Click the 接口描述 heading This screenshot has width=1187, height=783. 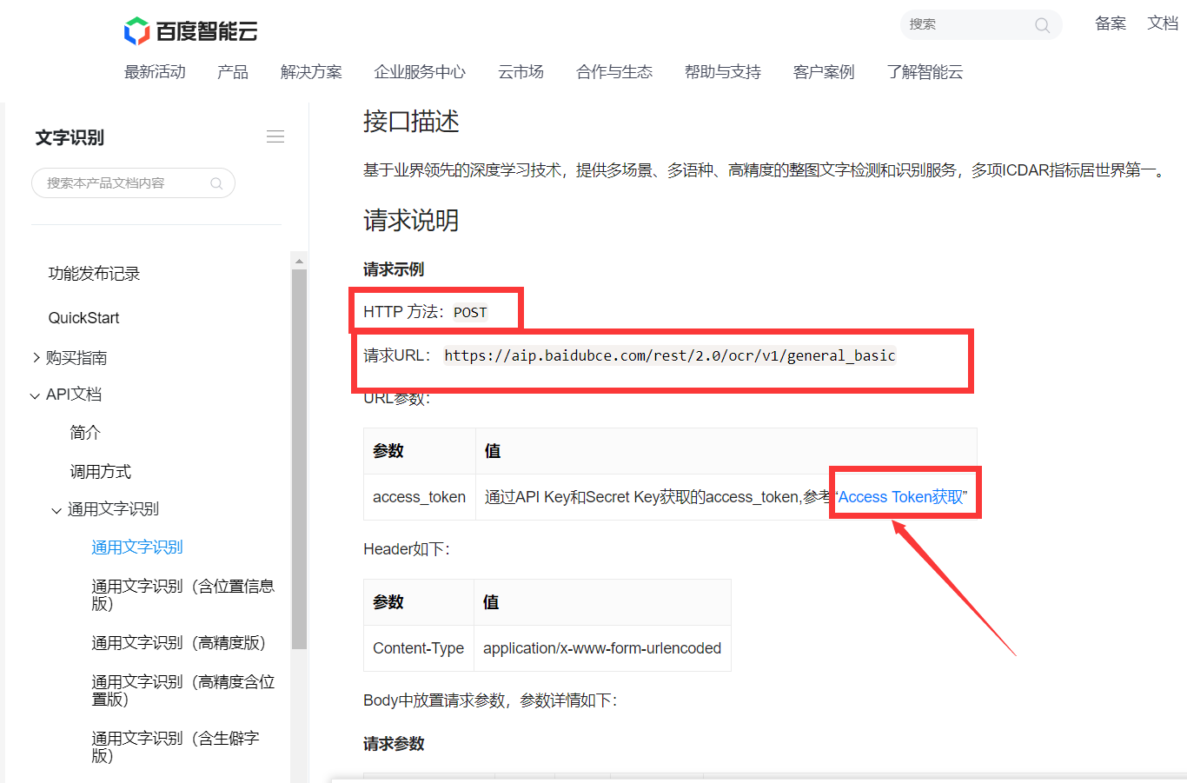[x=411, y=122]
